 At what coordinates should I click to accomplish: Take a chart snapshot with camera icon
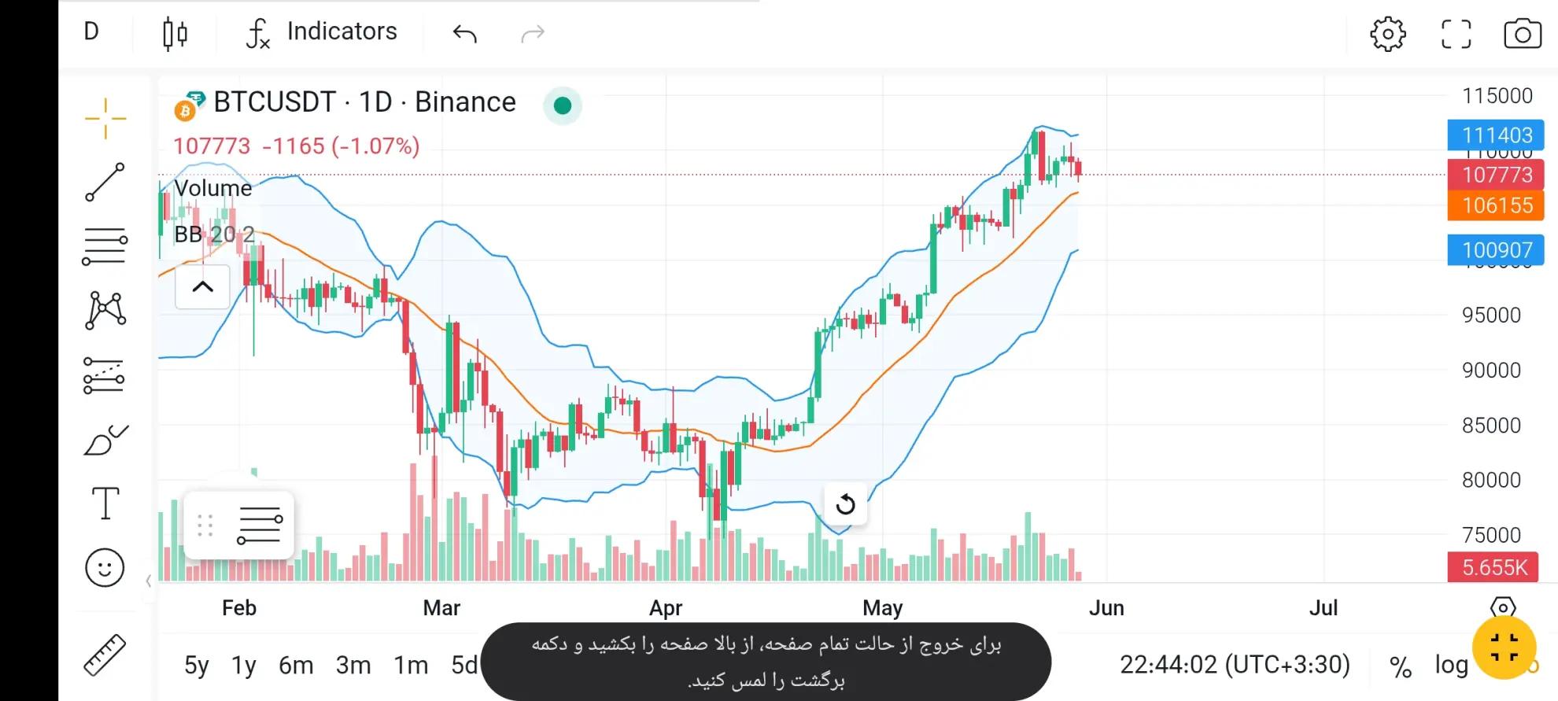click(x=1522, y=34)
